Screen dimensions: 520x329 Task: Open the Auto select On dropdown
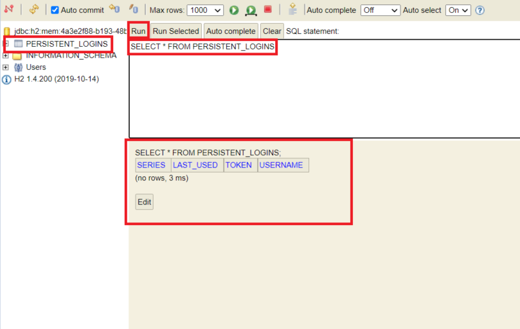coord(458,10)
